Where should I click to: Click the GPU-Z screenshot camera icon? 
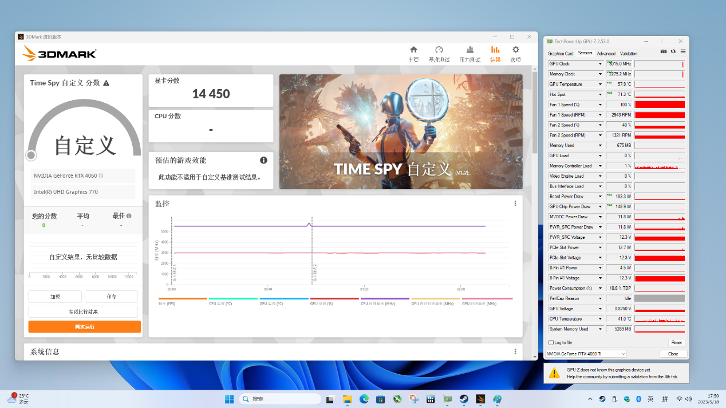[x=664, y=51]
